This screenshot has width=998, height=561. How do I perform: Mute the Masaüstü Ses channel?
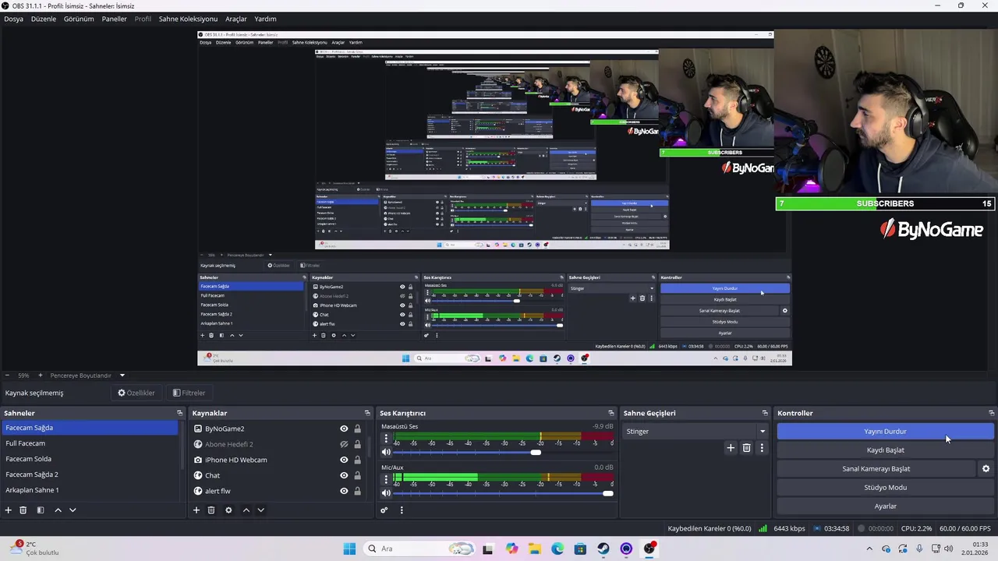pyautogui.click(x=386, y=452)
